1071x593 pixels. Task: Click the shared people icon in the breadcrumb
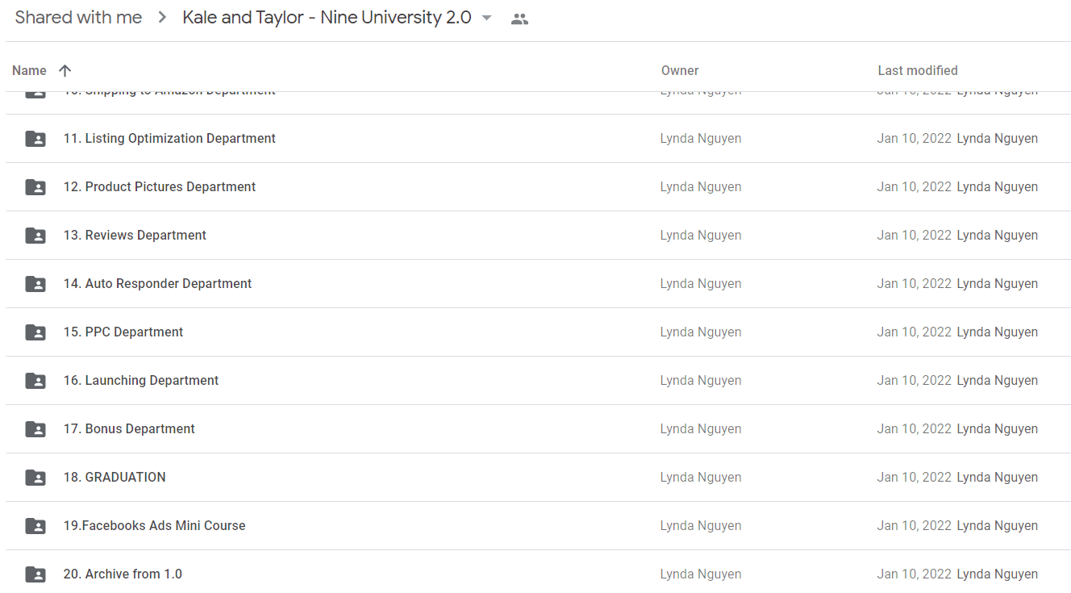(520, 19)
